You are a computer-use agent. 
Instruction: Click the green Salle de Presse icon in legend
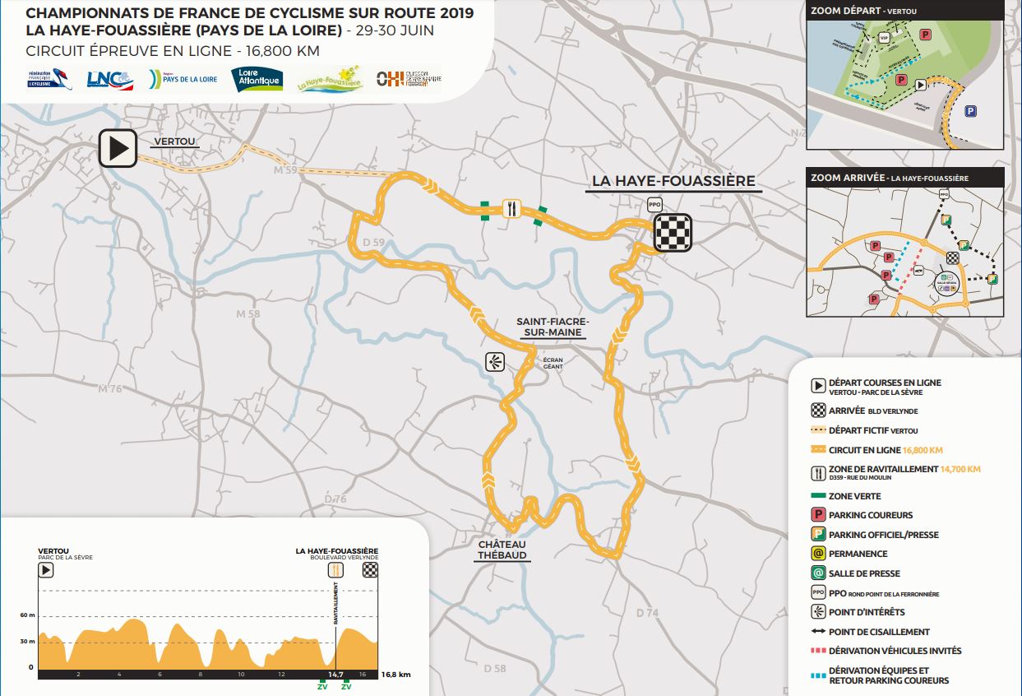819,573
